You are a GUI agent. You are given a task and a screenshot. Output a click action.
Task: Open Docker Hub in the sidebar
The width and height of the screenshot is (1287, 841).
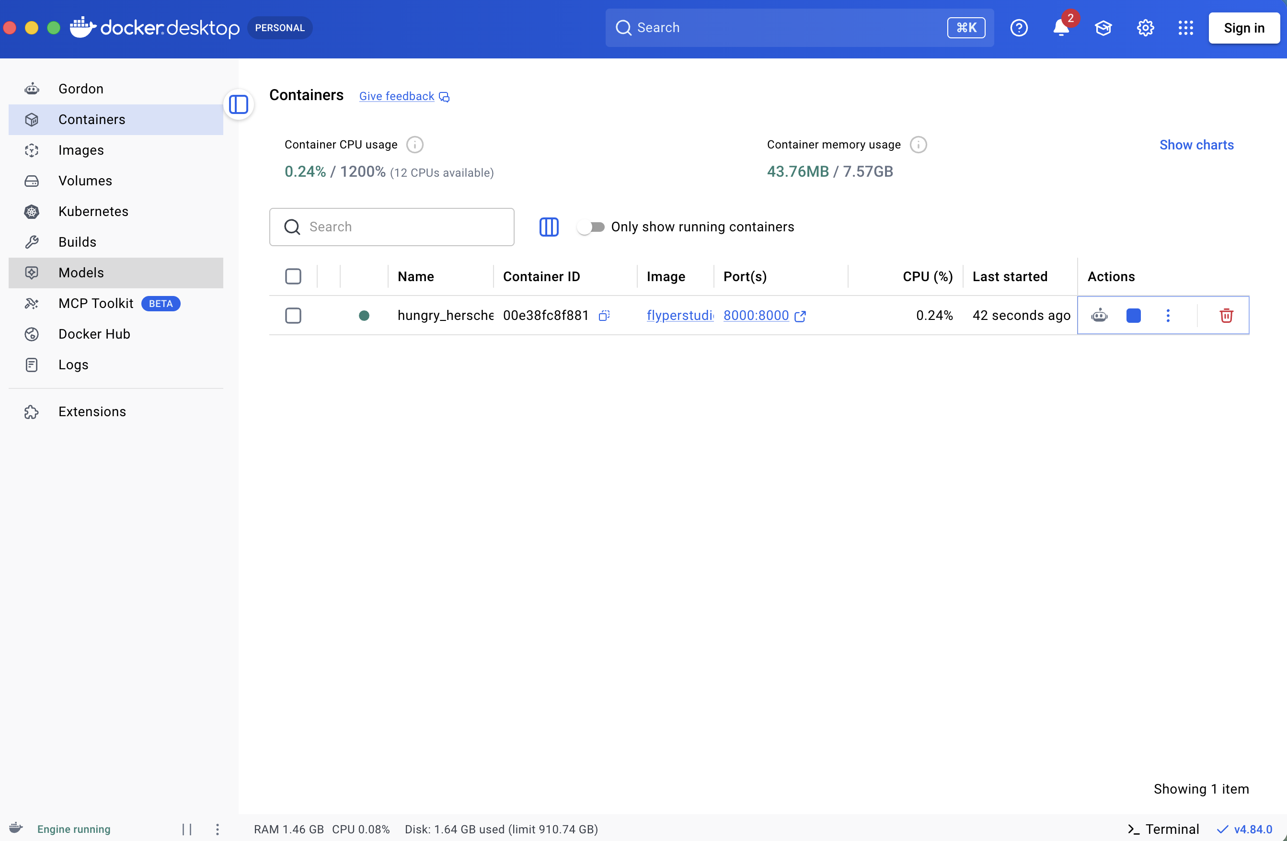pos(116,334)
